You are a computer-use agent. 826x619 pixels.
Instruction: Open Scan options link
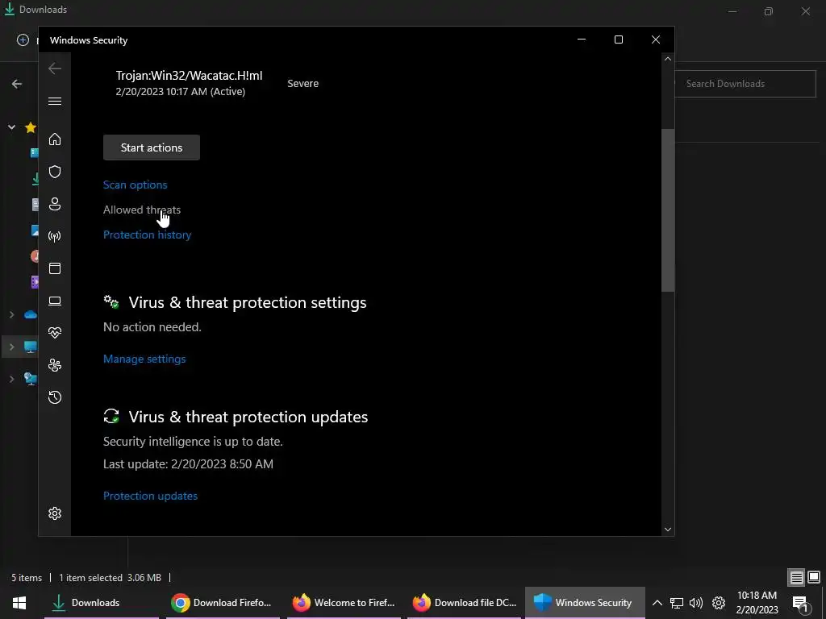tap(135, 185)
